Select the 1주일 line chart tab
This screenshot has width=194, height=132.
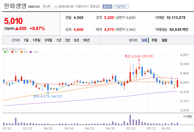pos(36,40)
